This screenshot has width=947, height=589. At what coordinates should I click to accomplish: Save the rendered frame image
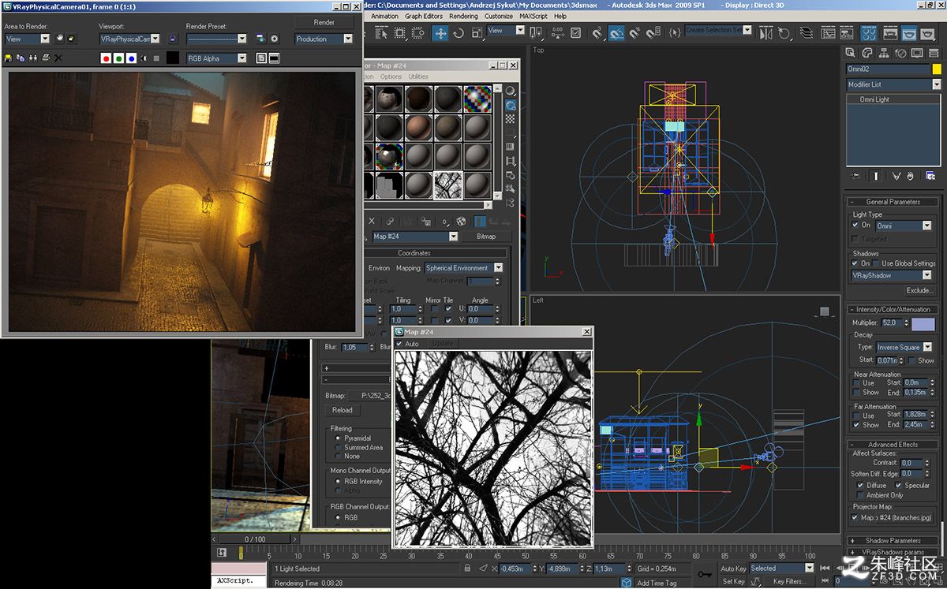(x=8, y=58)
